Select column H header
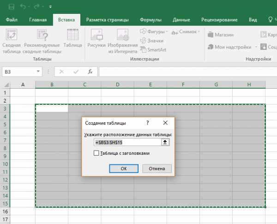Screen dimensions: 277x224 pos(249,85)
